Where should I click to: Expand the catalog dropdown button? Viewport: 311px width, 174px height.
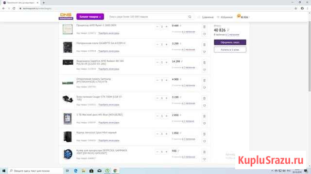pyautogui.click(x=90, y=17)
